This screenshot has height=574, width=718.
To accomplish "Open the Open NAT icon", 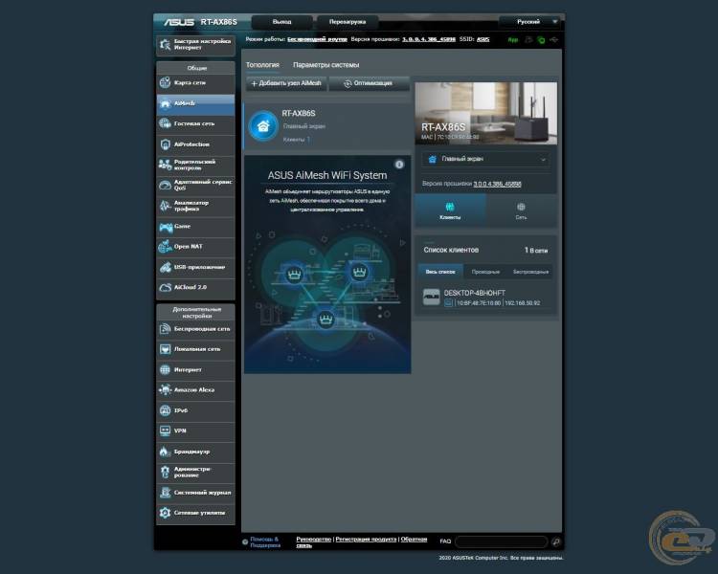I will coord(165,246).
